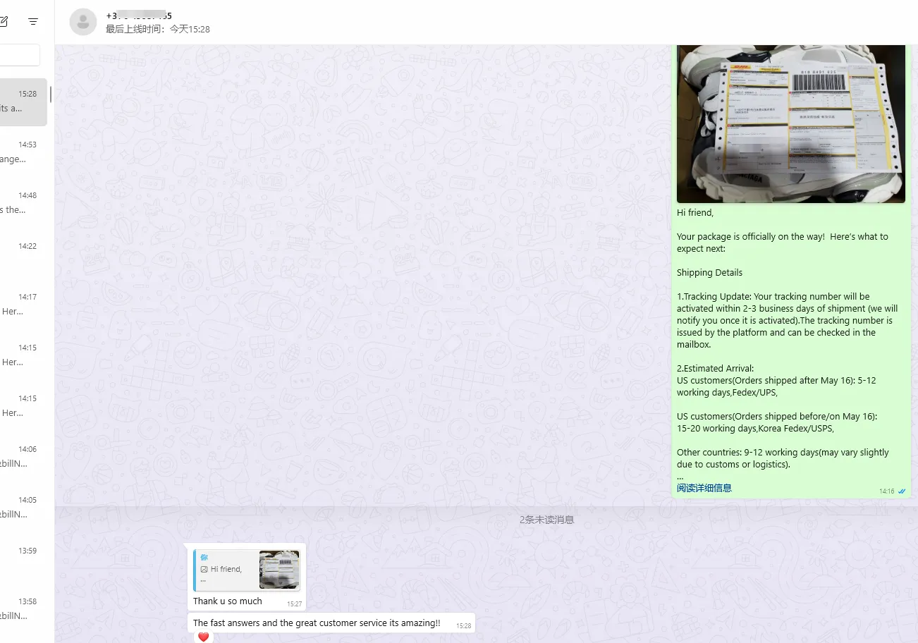The height and width of the screenshot is (643, 918).
Task: Select the chat row timed 14:22
Action: (x=23, y=254)
